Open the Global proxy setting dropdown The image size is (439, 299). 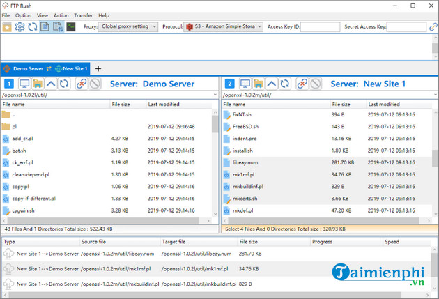tap(129, 26)
